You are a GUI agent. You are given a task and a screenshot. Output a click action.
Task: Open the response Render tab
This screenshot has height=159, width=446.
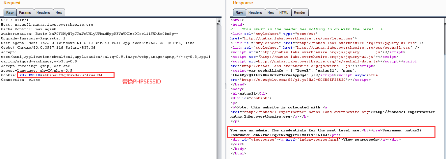point(300,12)
